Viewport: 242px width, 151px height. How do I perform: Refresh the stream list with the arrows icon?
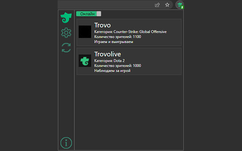66,48
